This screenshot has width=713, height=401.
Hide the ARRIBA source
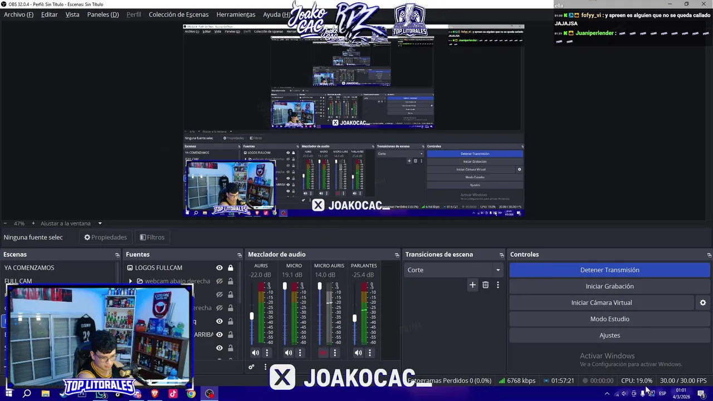(x=219, y=335)
